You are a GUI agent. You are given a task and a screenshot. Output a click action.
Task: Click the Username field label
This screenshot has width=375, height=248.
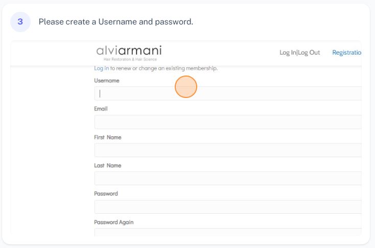[107, 81]
